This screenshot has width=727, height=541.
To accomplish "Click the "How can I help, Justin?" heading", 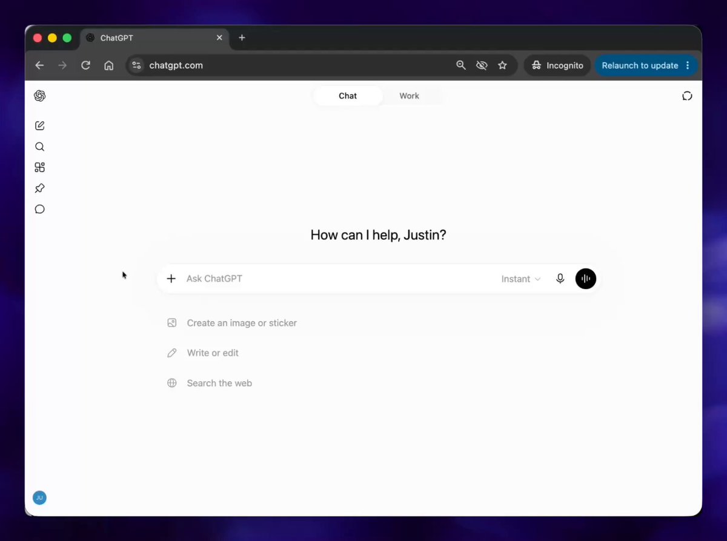I will click(378, 235).
